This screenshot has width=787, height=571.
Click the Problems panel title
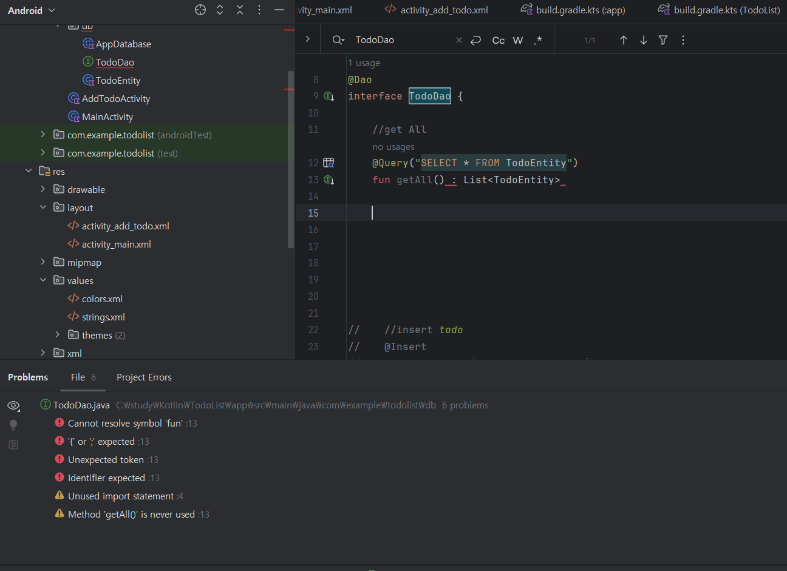[28, 377]
